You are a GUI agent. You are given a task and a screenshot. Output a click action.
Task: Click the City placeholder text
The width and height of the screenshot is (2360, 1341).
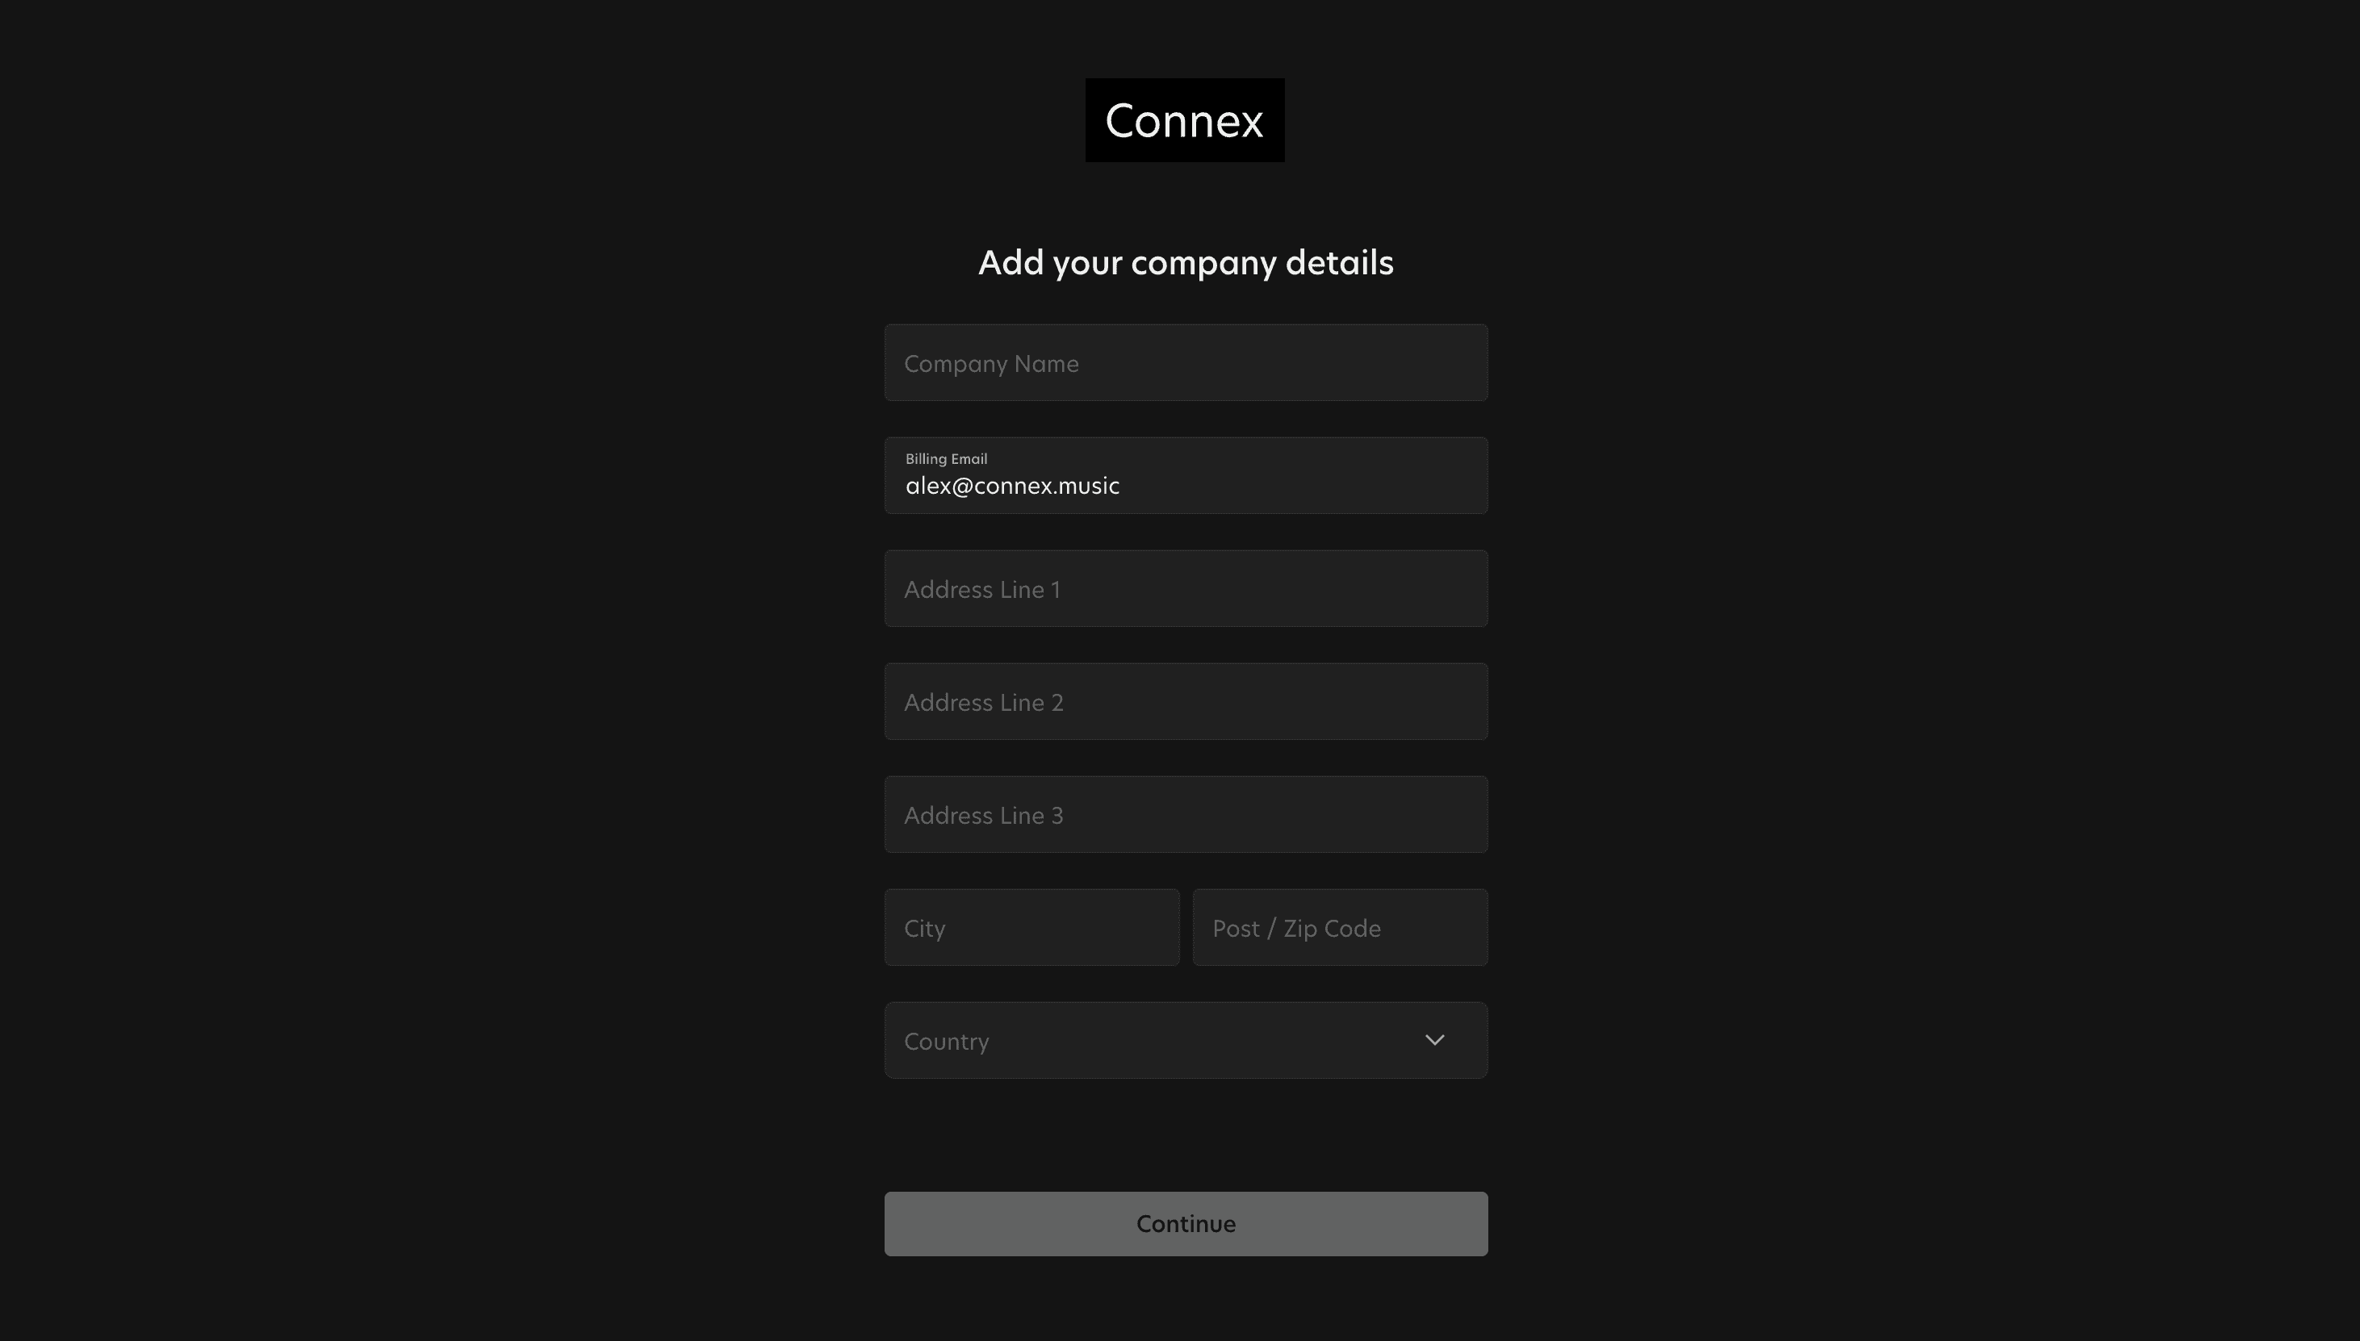924,929
